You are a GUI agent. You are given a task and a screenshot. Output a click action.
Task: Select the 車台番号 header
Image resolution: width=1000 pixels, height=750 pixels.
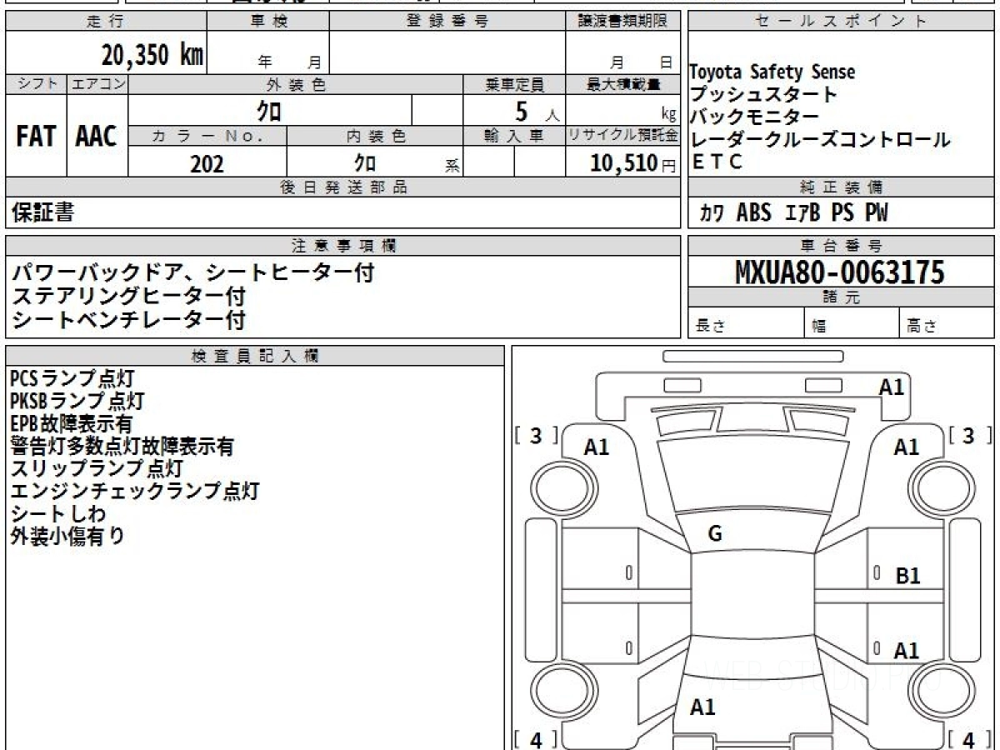point(840,246)
